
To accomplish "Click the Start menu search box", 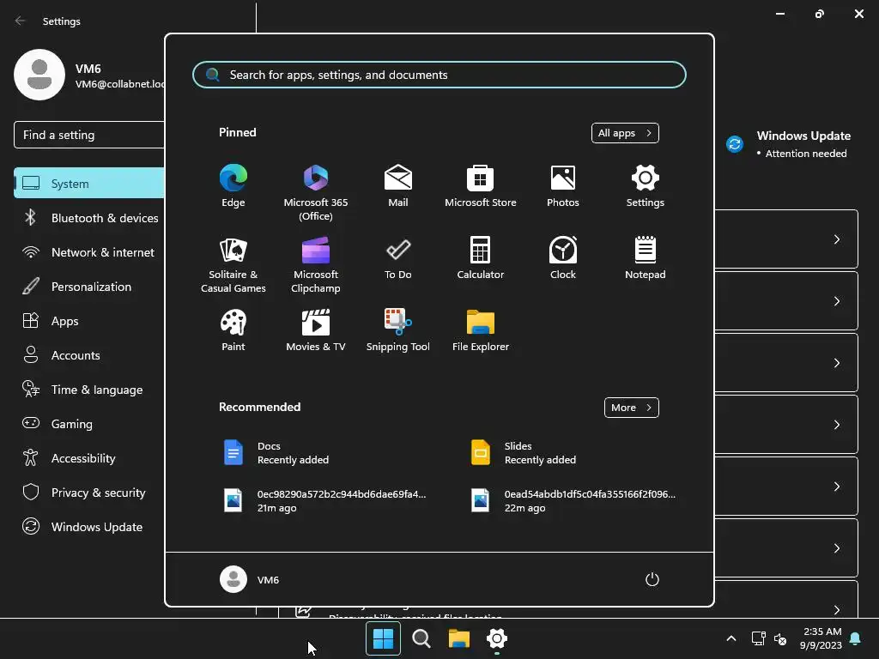I will point(439,75).
